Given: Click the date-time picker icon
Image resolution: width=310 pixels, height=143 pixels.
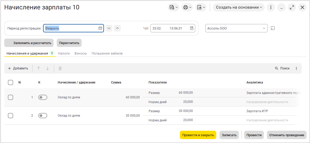Looking at the screenshot, I should pyautogui.click(x=192, y=28).
